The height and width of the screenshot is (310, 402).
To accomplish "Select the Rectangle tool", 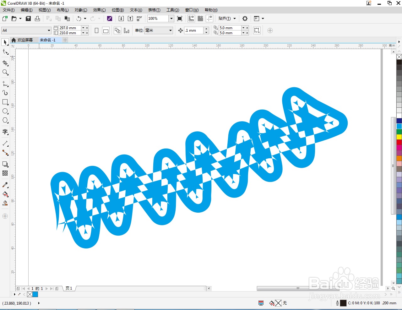I will click(x=5, y=102).
